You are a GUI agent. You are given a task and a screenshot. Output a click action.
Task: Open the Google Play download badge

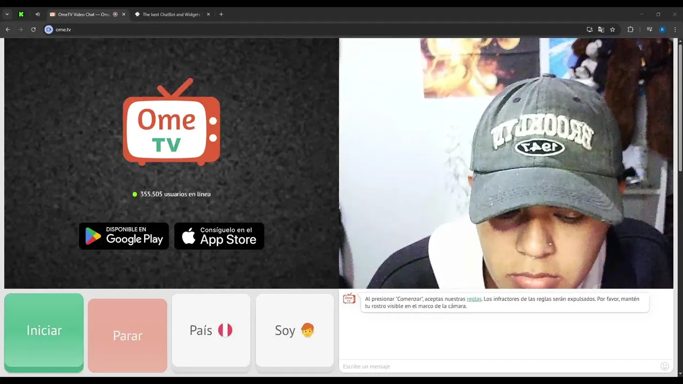pos(124,236)
